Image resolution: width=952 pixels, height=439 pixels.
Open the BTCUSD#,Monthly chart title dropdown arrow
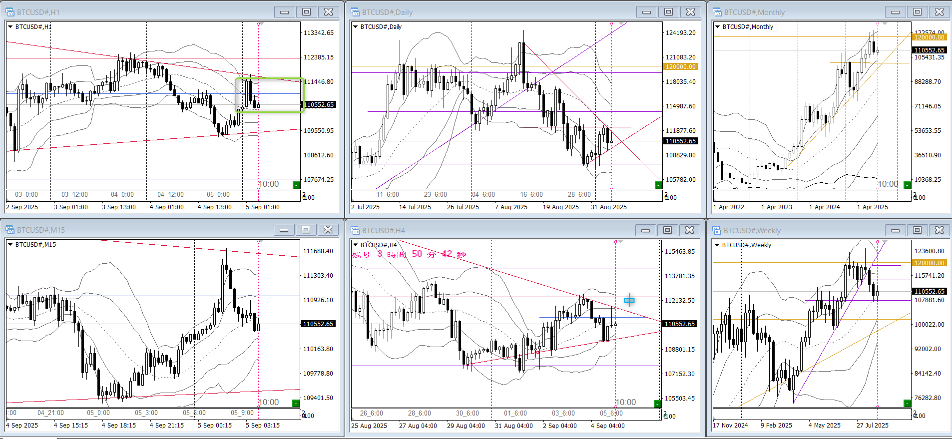[717, 26]
